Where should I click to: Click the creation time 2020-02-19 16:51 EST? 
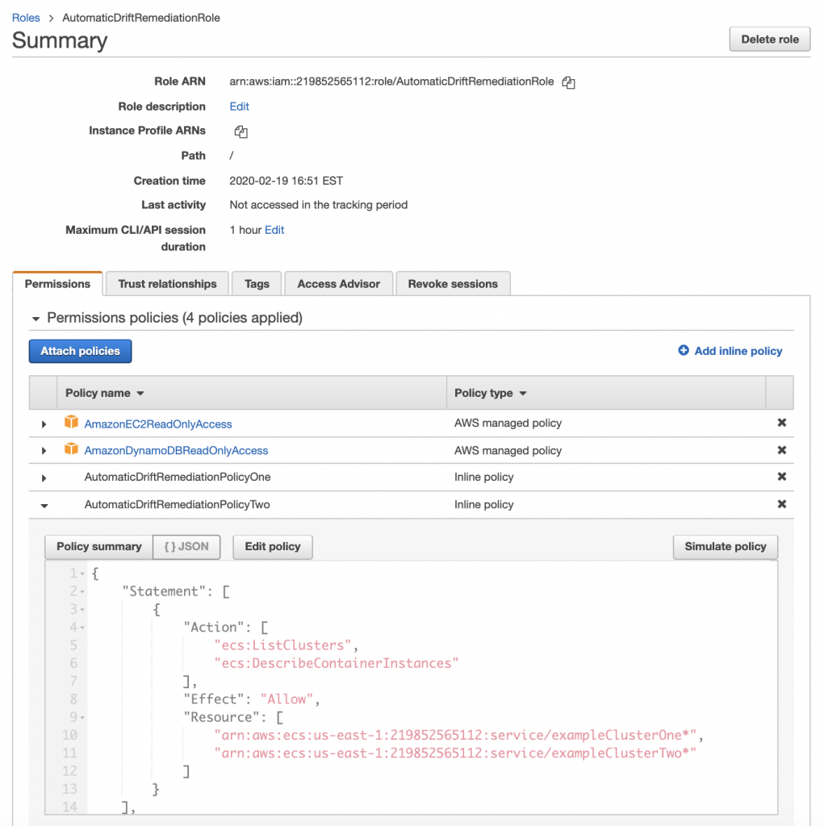[x=287, y=181]
